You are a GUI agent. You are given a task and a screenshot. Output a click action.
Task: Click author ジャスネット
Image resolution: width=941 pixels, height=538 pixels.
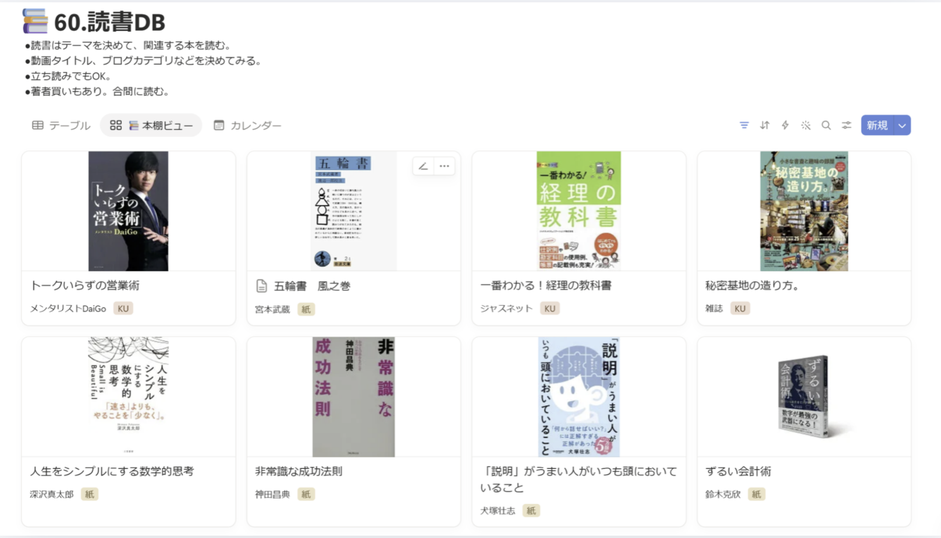click(506, 309)
